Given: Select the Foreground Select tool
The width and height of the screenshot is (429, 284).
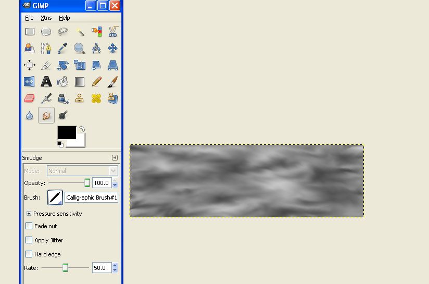Looking at the screenshot, I should click(x=30, y=48).
